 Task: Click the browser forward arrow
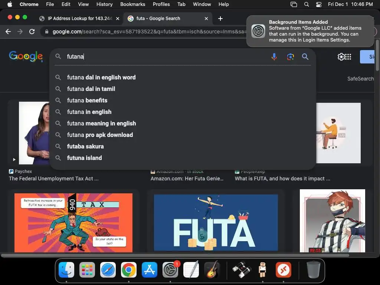click(20, 32)
